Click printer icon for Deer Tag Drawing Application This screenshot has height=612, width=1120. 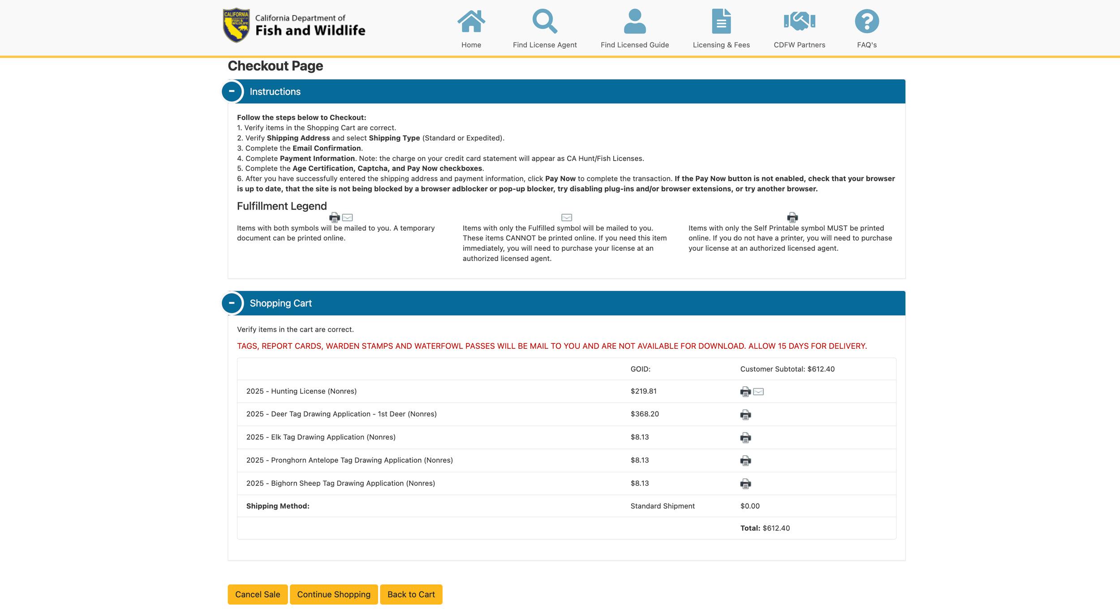pyautogui.click(x=745, y=414)
